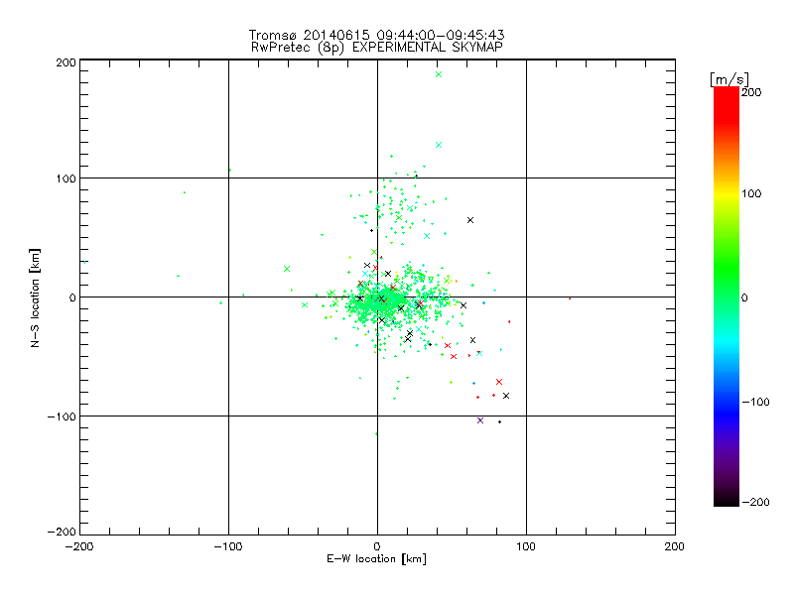Pick the blue band of the colorbar
This screenshot has width=794, height=595.
click(x=727, y=413)
